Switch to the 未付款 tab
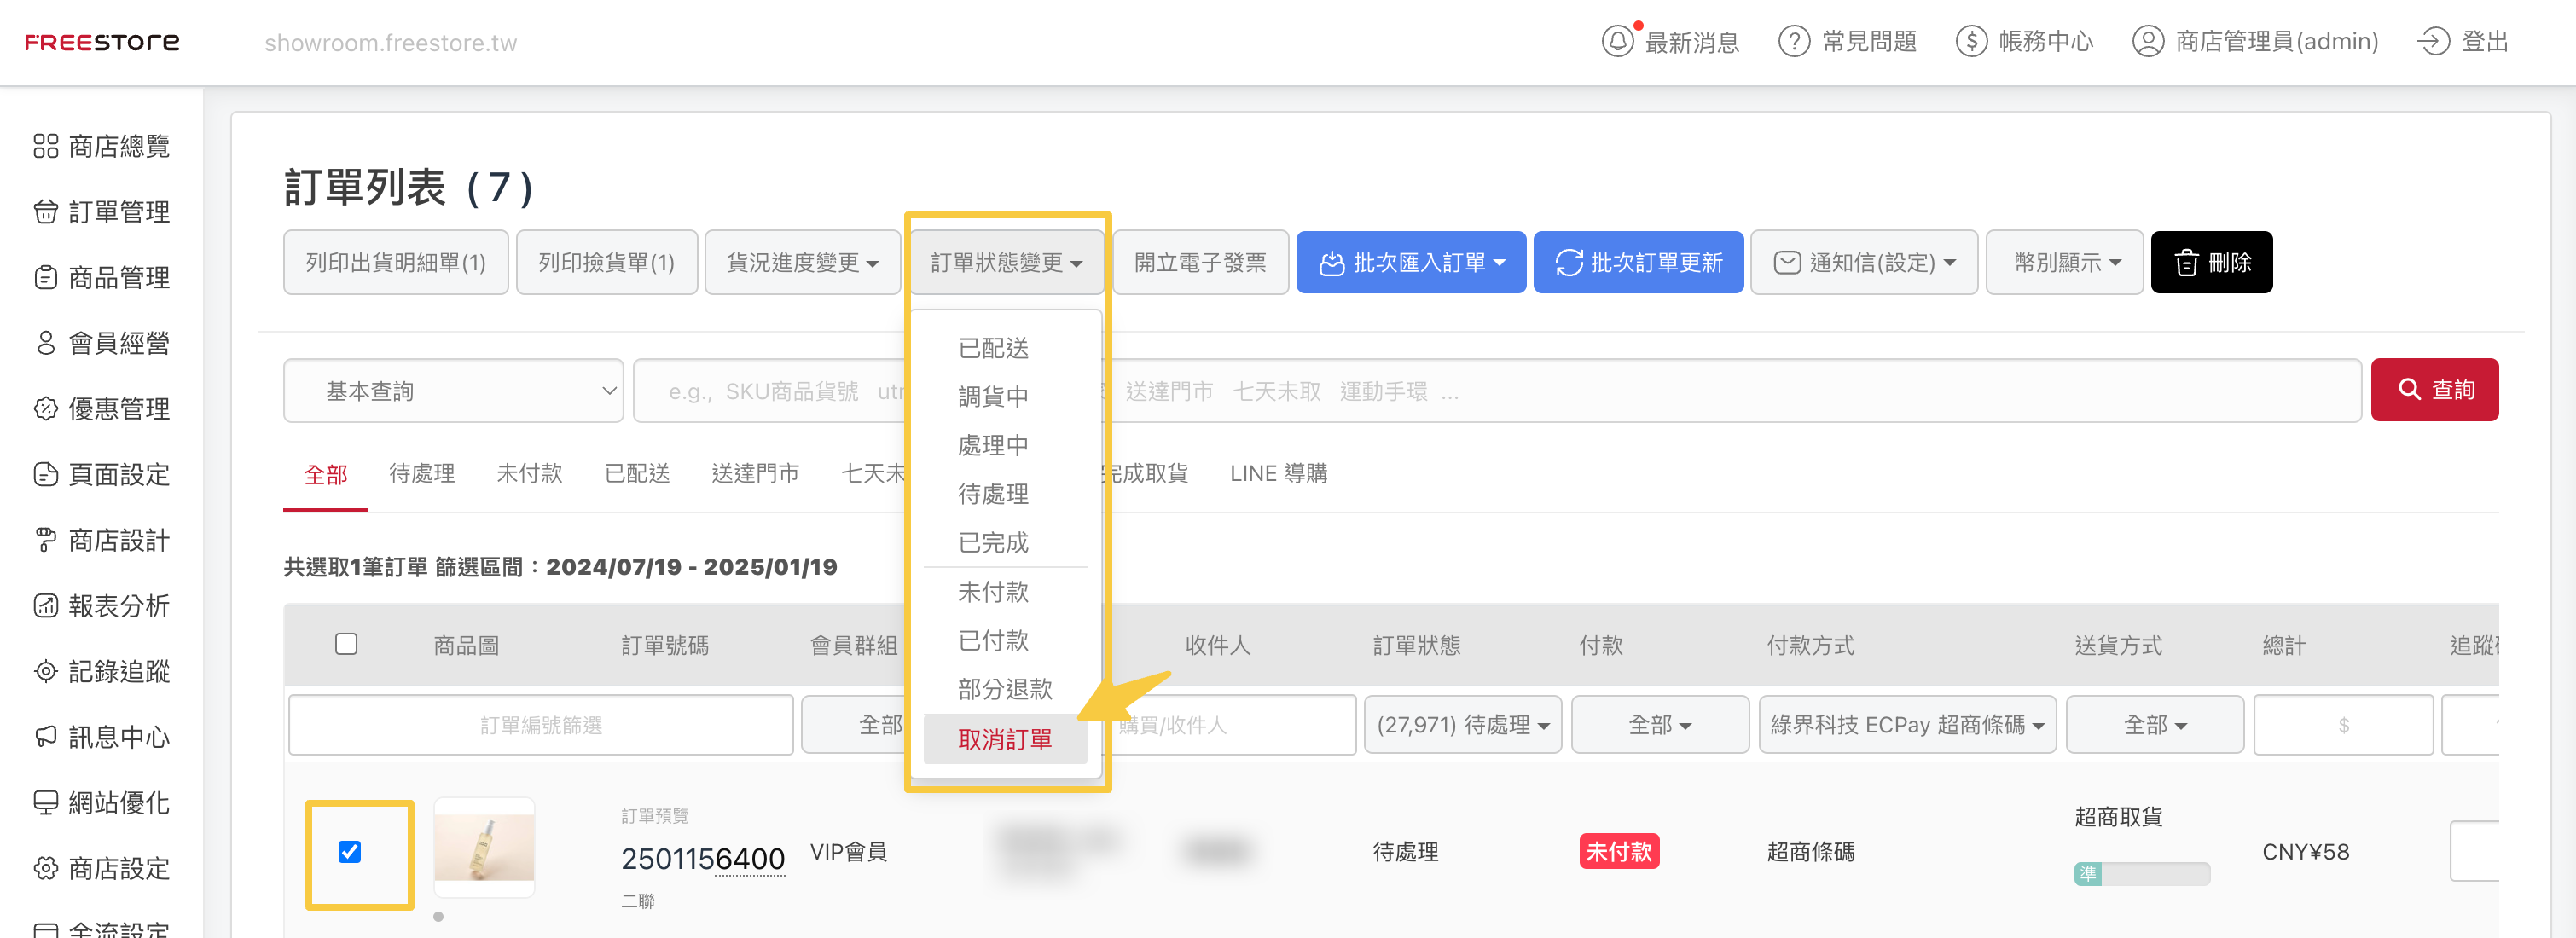Image resolution: width=2576 pixels, height=938 pixels. (530, 474)
